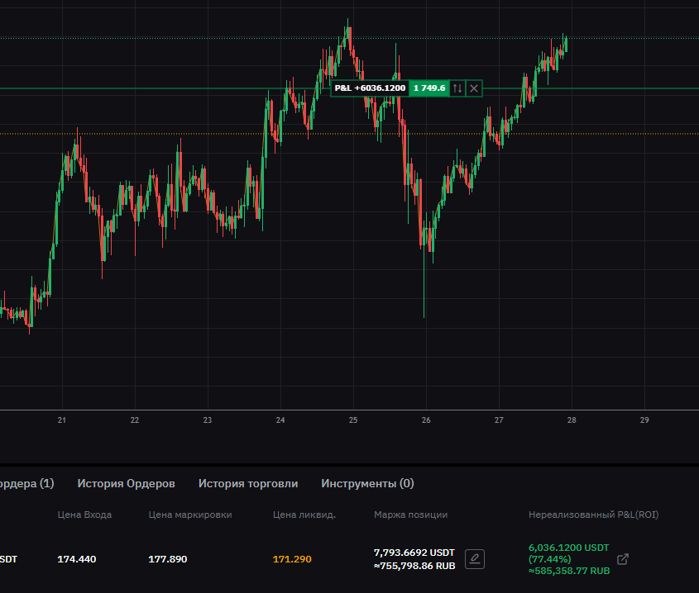Click date label 25 on time axis
The image size is (699, 593).
353,420
